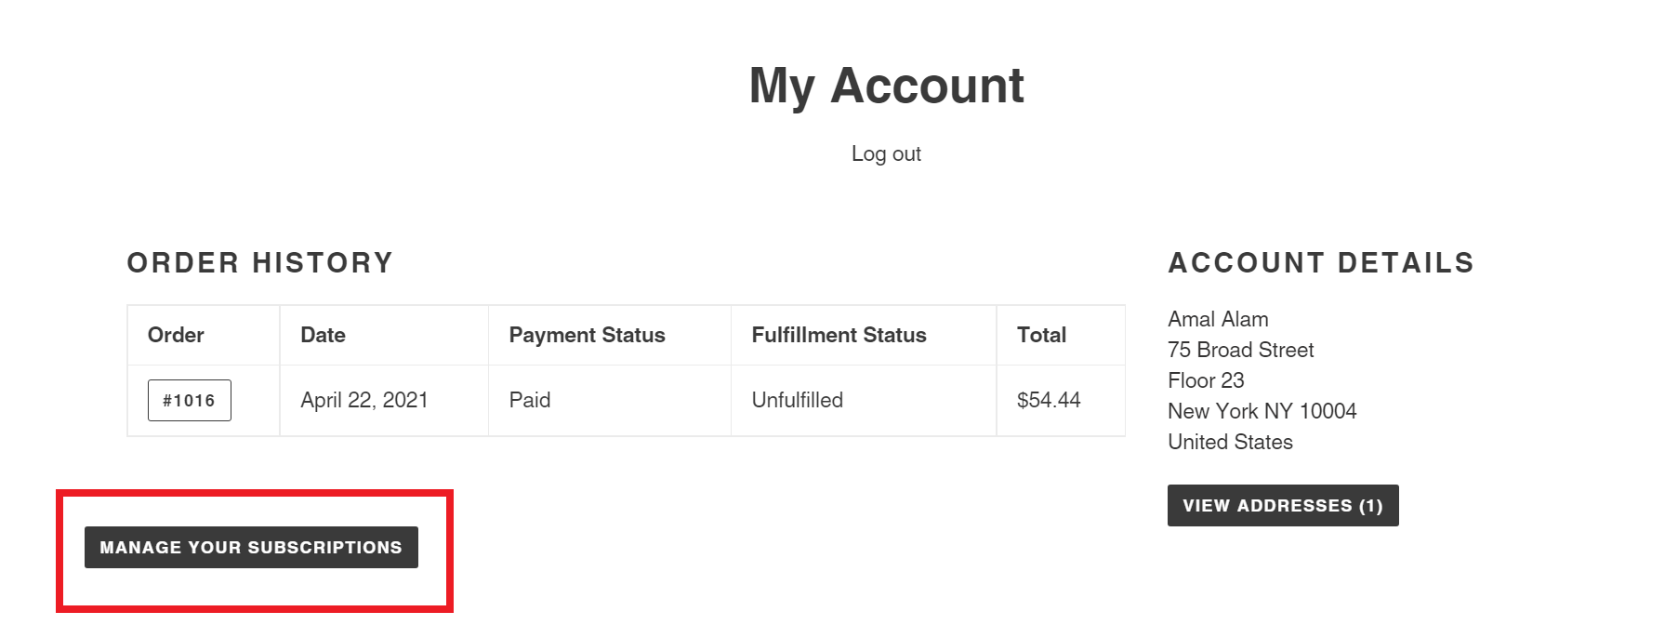
Task: Select the Account Details heading
Action: click(1321, 262)
